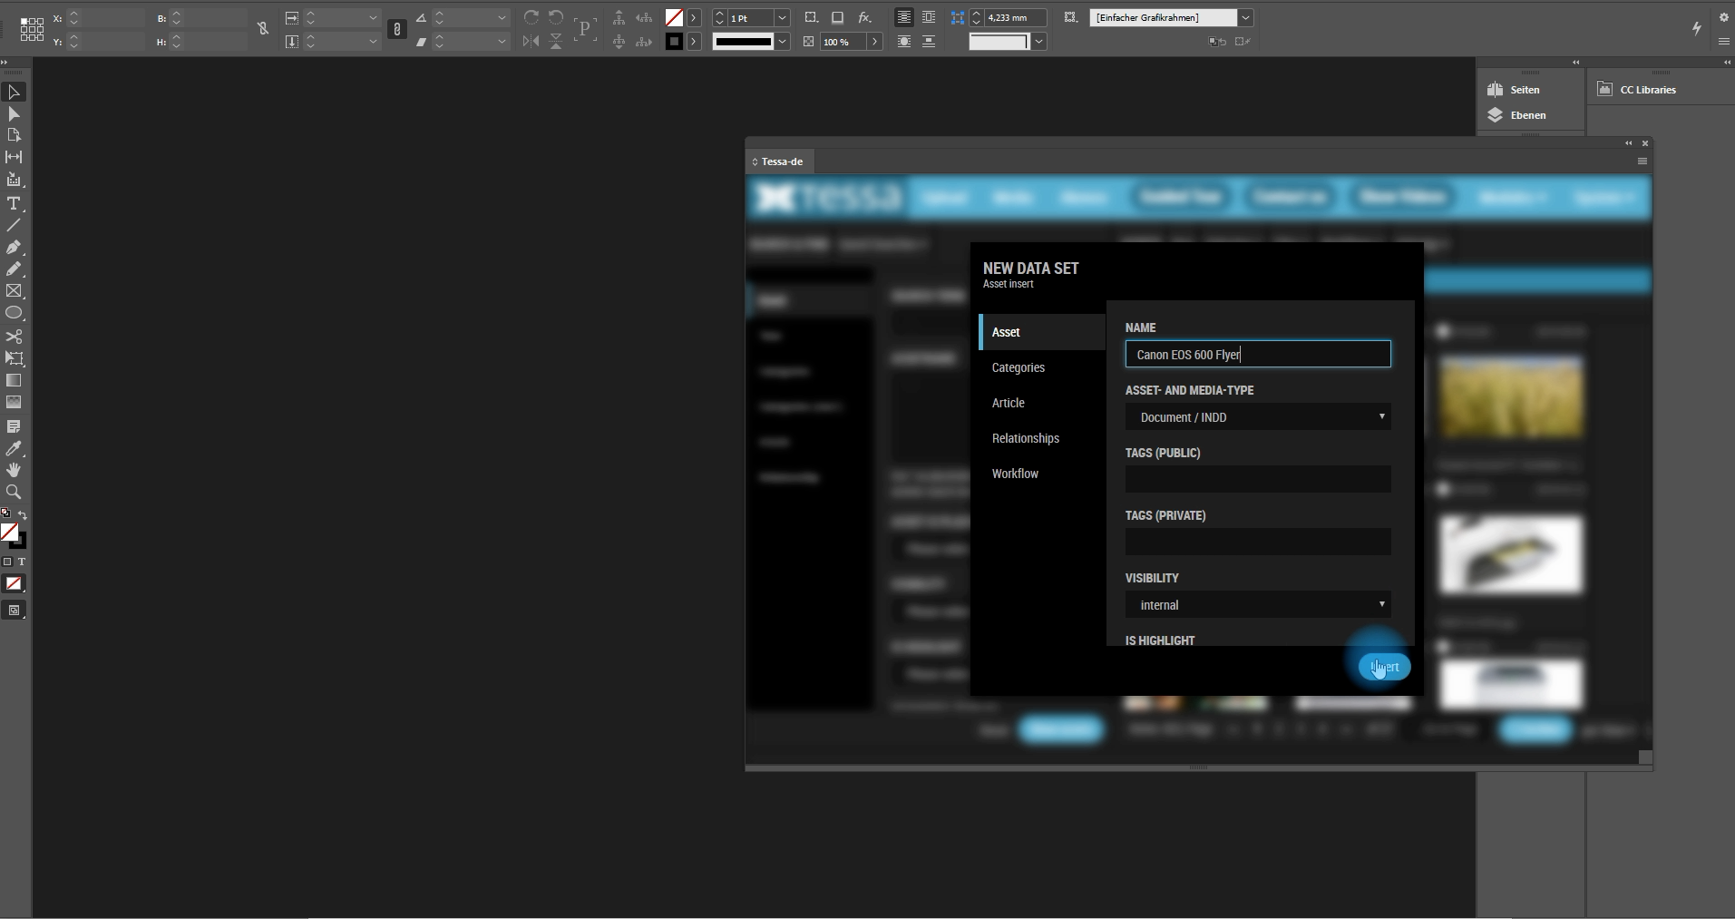Select the Type tool
The width and height of the screenshot is (1735, 919).
click(x=14, y=203)
